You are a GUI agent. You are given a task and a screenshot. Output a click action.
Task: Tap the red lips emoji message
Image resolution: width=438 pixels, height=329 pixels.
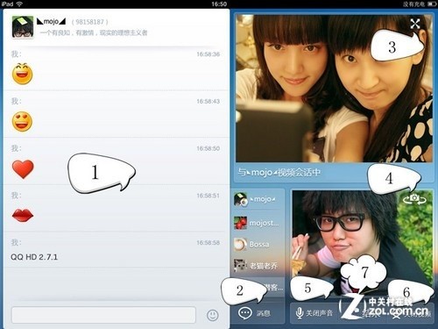click(x=23, y=216)
